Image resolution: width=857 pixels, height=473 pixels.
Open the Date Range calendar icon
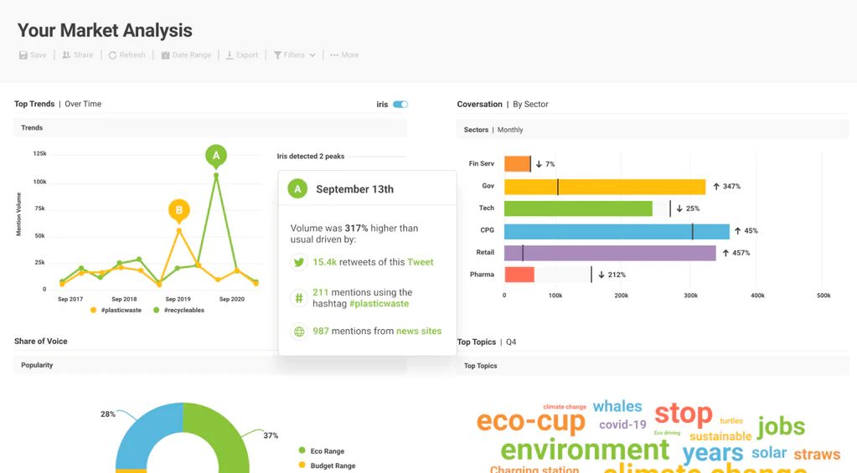pos(165,55)
